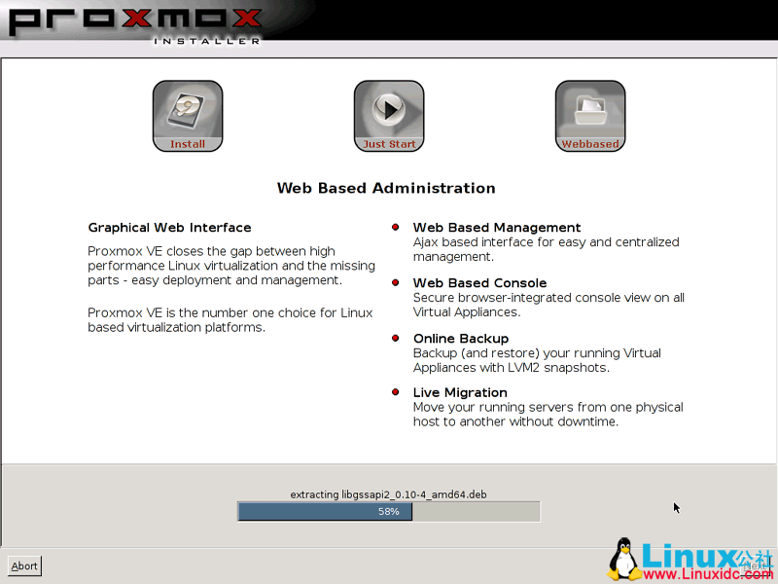The width and height of the screenshot is (778, 584).
Task: Click the 'Secure browser-integrated console' description
Action: [548, 305]
